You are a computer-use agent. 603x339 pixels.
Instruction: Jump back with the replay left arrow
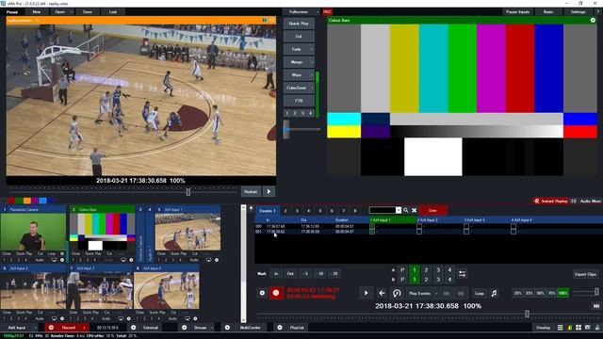click(382, 293)
